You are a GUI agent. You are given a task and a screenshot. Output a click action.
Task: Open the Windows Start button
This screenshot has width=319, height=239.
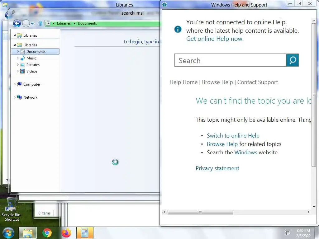pyautogui.click(x=8, y=233)
